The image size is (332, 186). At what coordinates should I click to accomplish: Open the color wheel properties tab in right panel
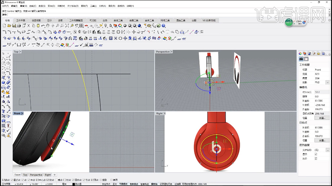300,54
